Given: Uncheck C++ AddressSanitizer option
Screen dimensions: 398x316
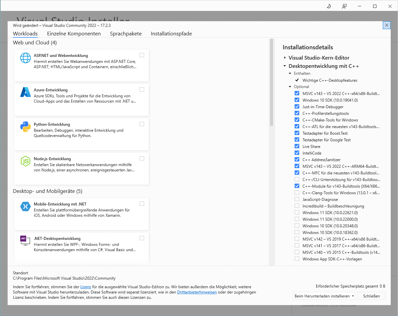Looking at the screenshot, I should (x=297, y=159).
